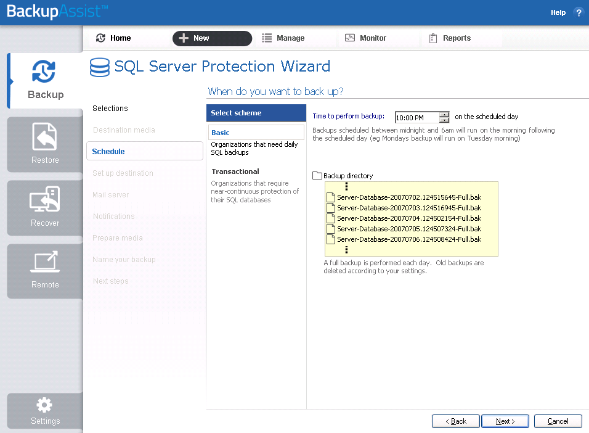
Task: Open the Settings gear icon
Action: pos(44,405)
